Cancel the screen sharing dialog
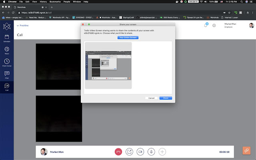 point(151,98)
